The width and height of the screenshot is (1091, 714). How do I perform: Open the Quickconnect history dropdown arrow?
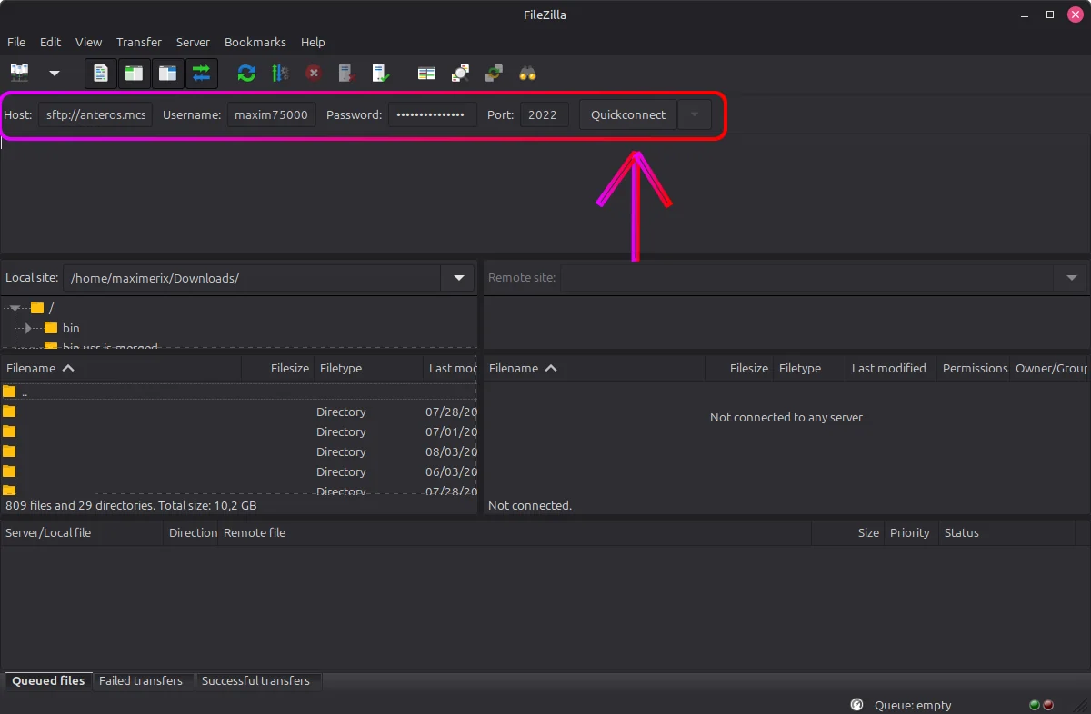click(695, 114)
